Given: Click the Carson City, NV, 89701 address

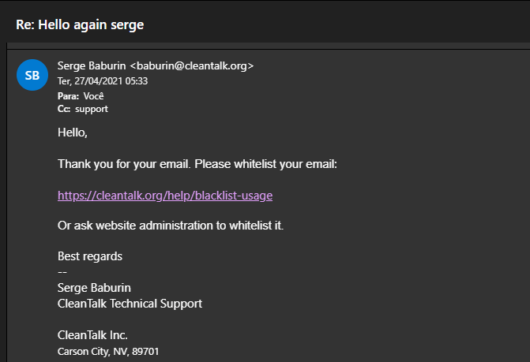Looking at the screenshot, I should coord(108,352).
